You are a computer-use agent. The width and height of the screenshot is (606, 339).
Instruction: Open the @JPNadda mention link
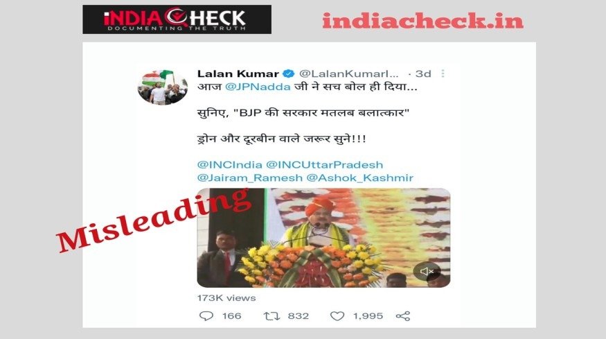pos(258,87)
